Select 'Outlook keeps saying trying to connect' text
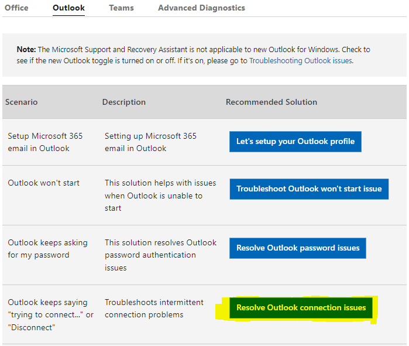Image resolution: width=409 pixels, height=346 pixels. pos(50,315)
